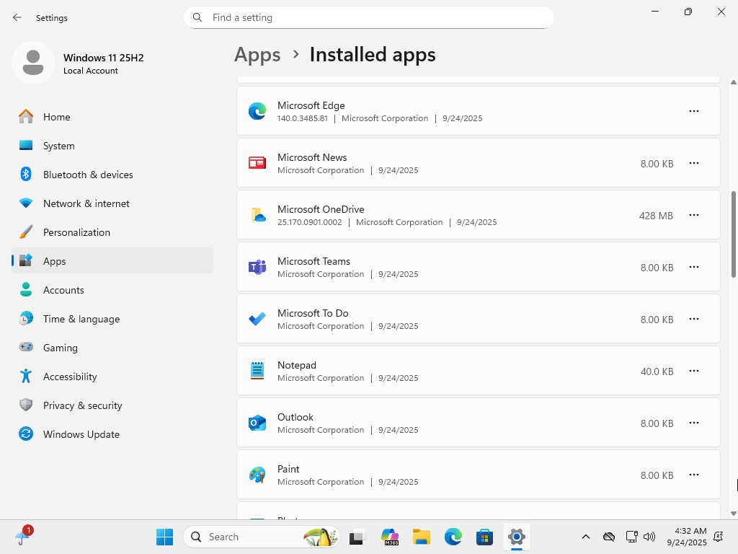Click the Installed apps page heading
This screenshot has width=738, height=554.
click(373, 55)
